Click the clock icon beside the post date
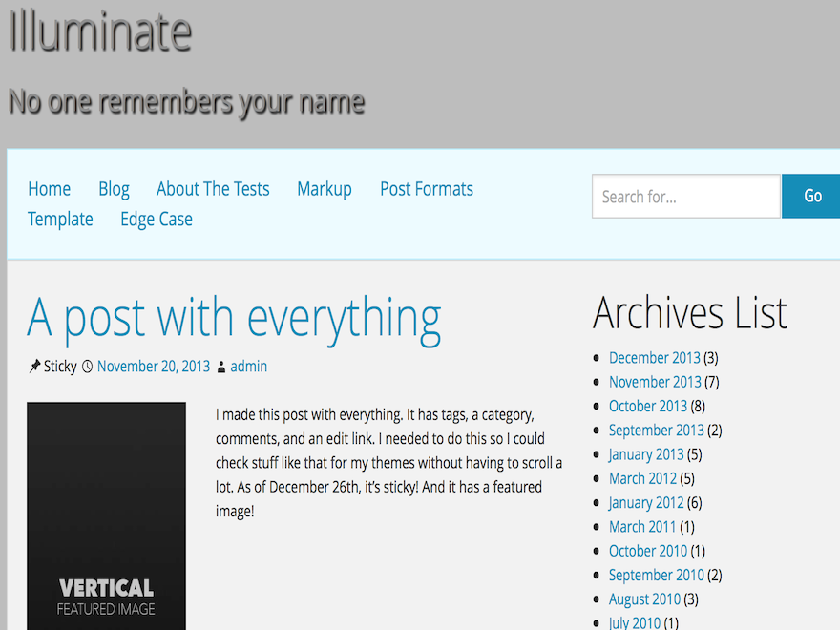 (86, 366)
